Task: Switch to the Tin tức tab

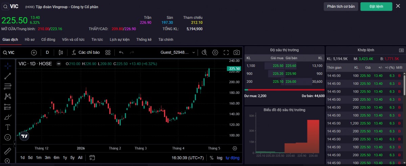Action: tap(97, 40)
